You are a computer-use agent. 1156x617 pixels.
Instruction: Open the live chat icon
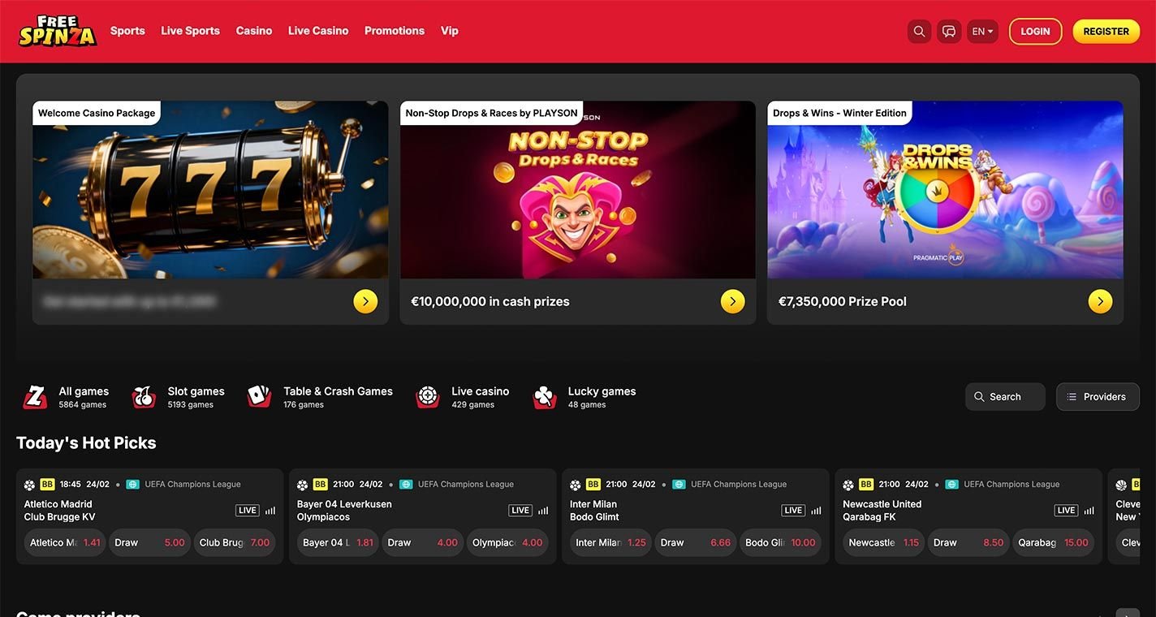pyautogui.click(x=948, y=32)
